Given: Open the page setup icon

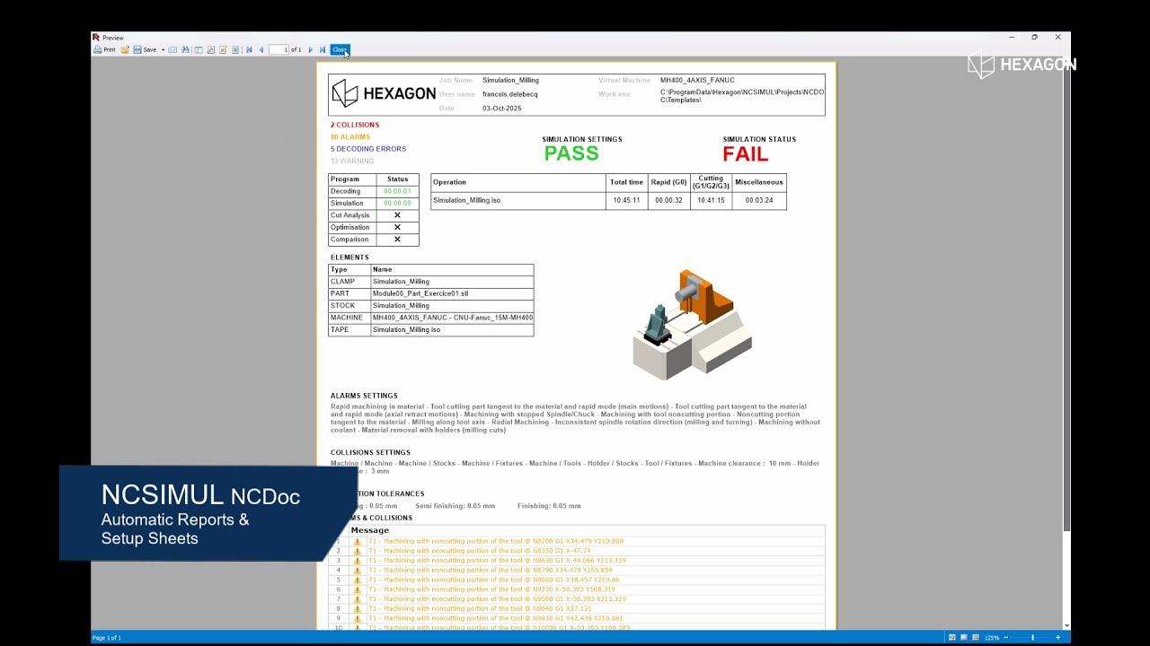Looking at the screenshot, I should (210, 49).
